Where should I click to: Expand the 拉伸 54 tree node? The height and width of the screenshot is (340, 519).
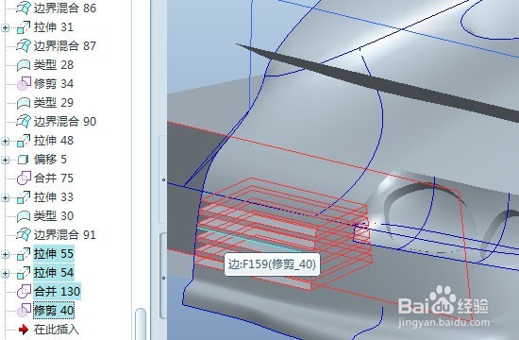click(x=6, y=273)
